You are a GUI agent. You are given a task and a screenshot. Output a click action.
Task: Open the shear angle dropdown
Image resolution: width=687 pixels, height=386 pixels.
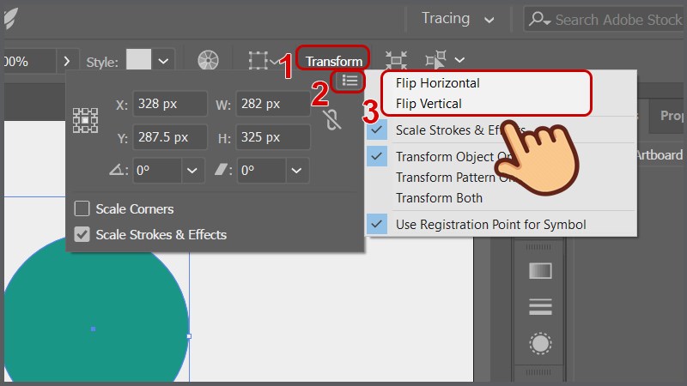296,170
